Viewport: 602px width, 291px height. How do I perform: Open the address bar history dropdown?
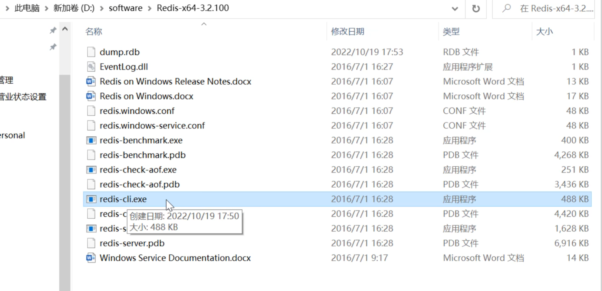pos(455,9)
